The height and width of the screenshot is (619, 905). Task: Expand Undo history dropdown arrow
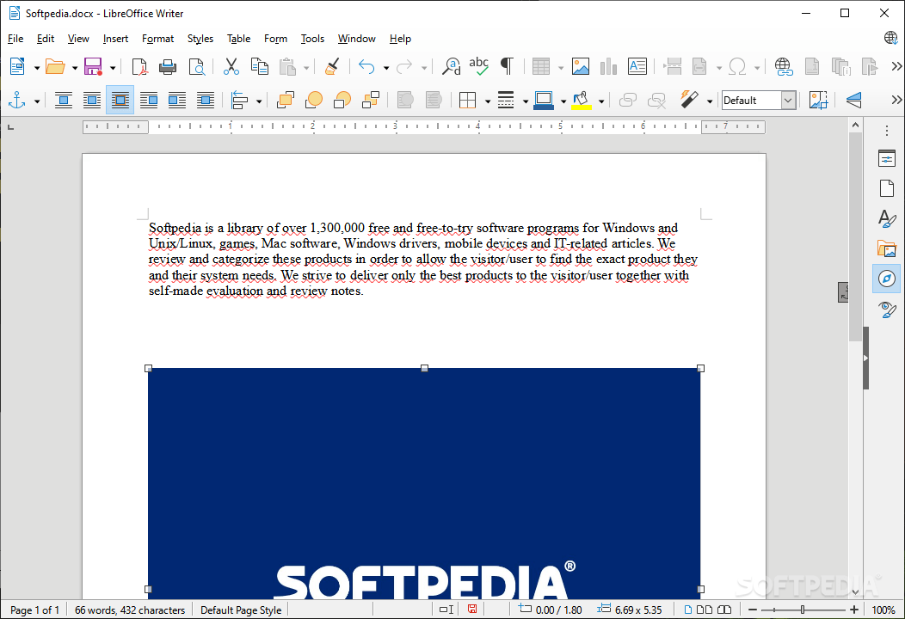[386, 68]
